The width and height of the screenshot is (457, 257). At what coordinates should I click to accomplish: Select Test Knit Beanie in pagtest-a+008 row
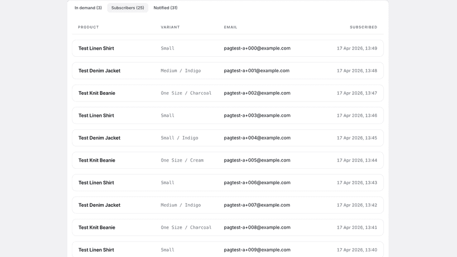[97, 228]
